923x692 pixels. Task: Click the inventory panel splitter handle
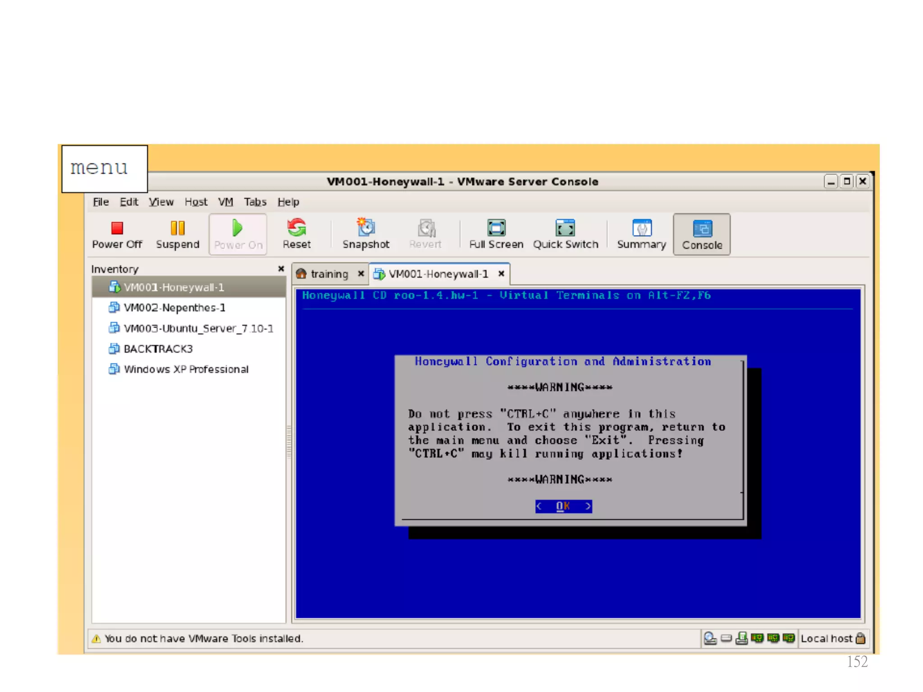tap(289, 442)
